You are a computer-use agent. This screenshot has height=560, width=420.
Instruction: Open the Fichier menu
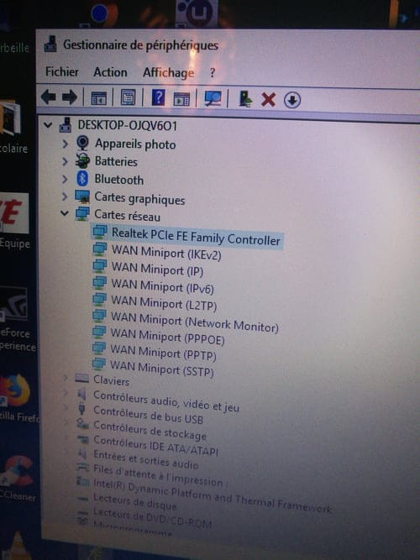click(x=62, y=71)
